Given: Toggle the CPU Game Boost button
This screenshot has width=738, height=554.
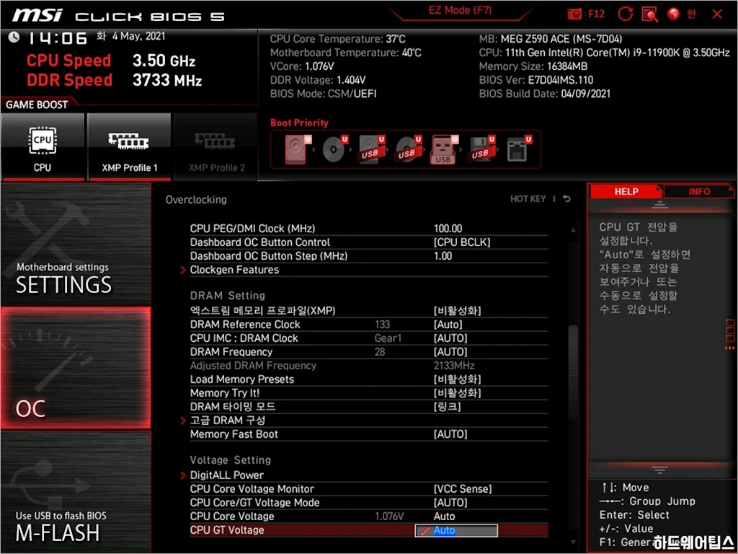Looking at the screenshot, I should [43, 147].
